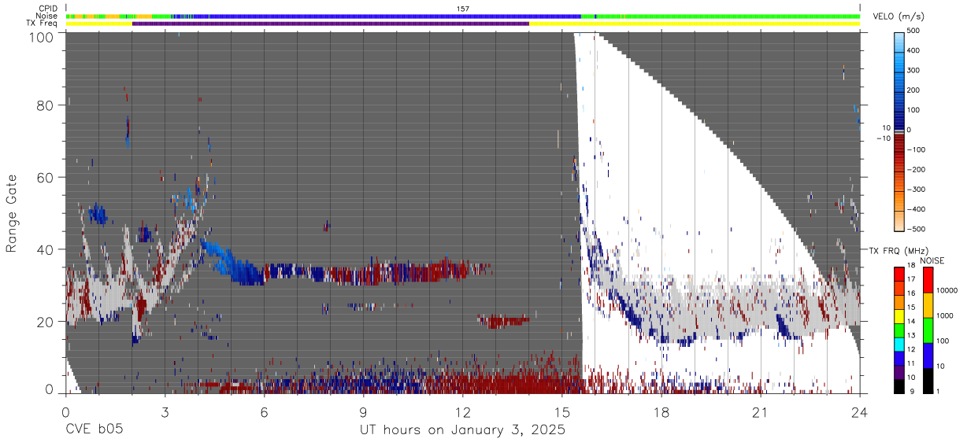Click the hour 9 axis tick label
Viewport: 967px width, 446px height.
click(364, 411)
